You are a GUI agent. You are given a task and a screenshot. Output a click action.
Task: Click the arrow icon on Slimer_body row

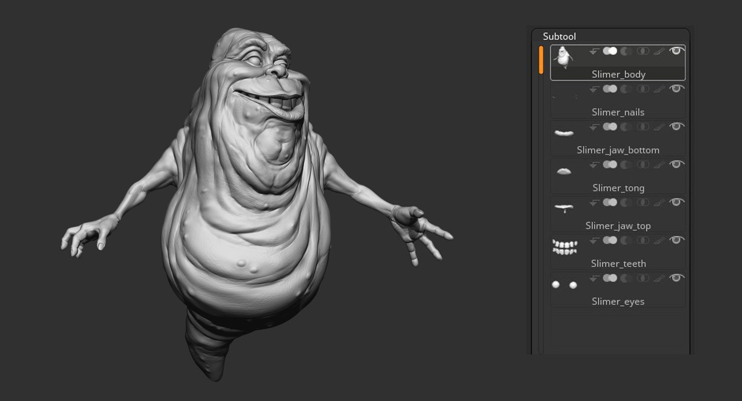coord(594,51)
